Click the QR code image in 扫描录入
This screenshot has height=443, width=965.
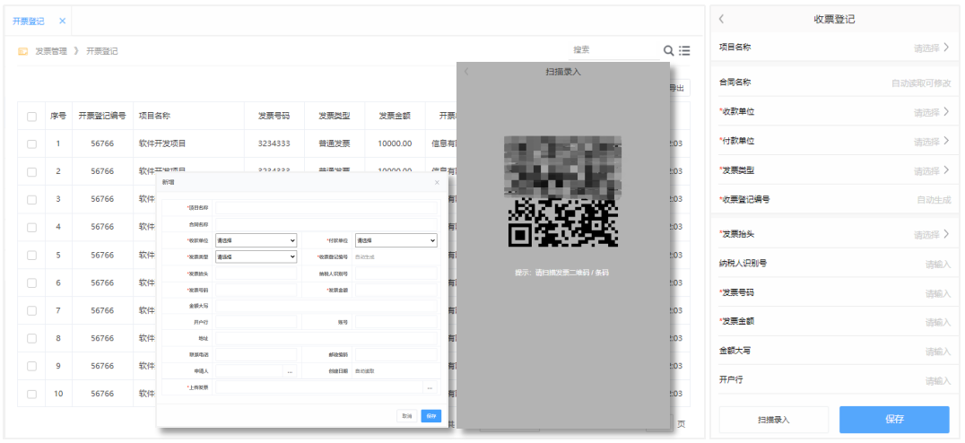[562, 191]
